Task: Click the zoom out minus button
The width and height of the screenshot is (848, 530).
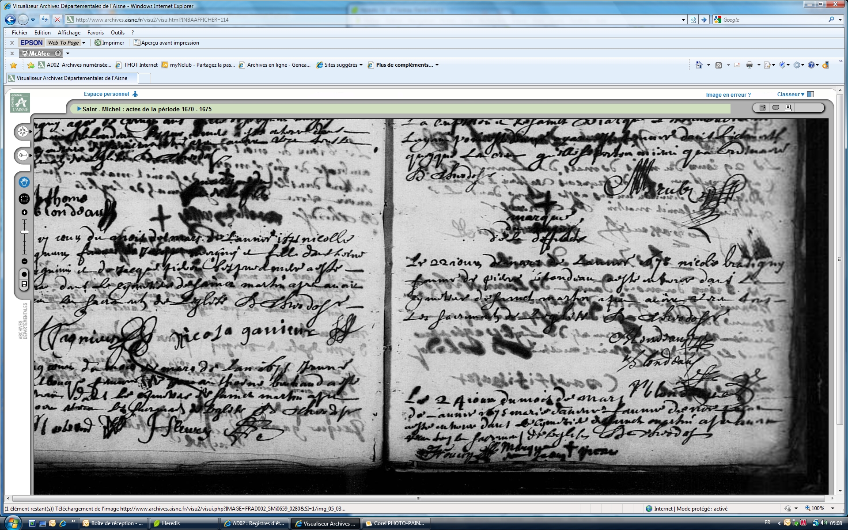Action: [x=24, y=261]
